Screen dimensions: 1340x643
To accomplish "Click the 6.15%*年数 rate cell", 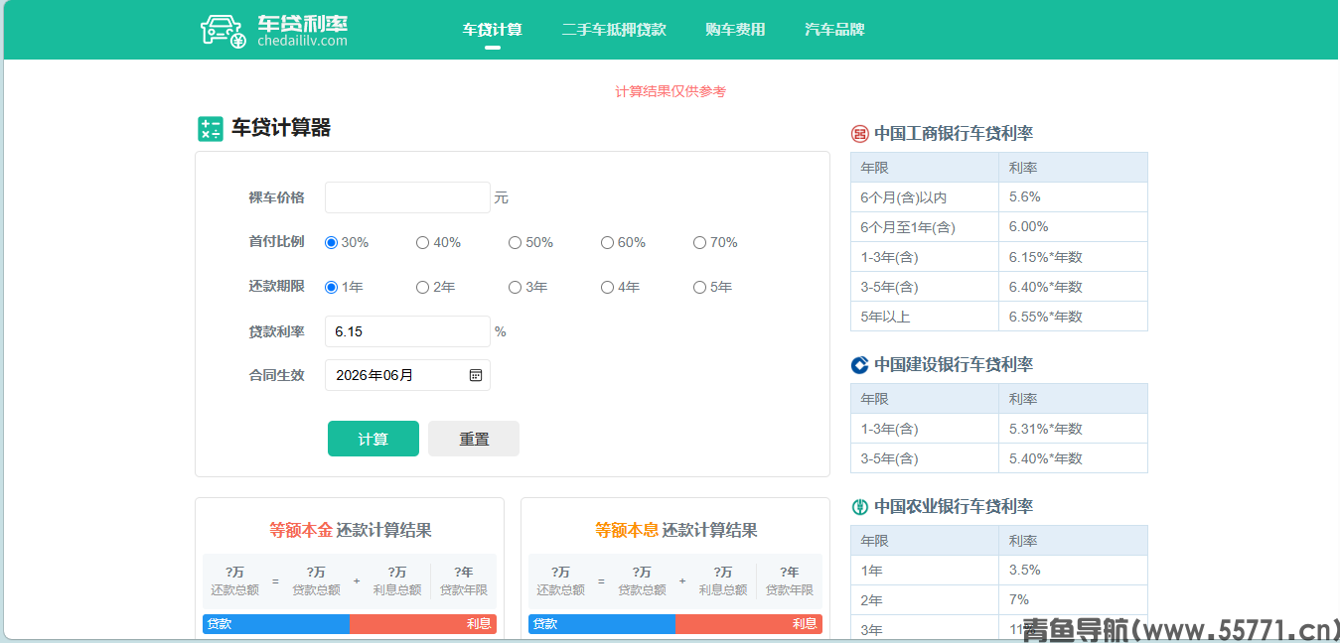I will tap(1073, 257).
